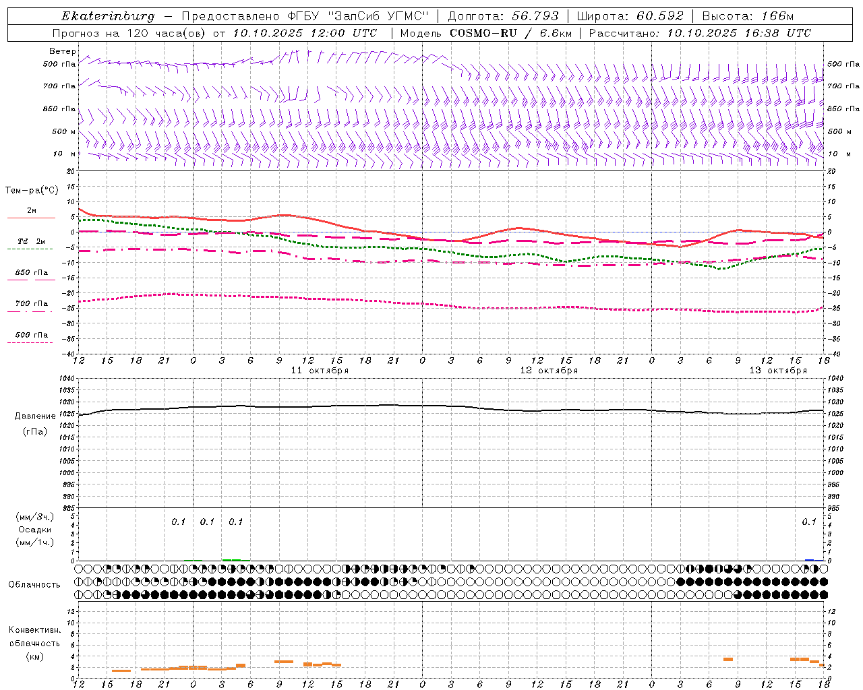Click the "(гПа)" unit label under Давление
The height and width of the screenshot is (690, 863).
(x=35, y=432)
